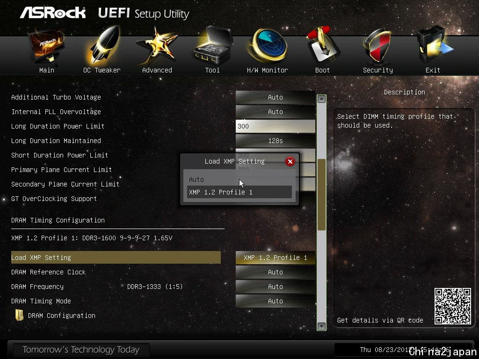Open DRAM Reference Clock Auto dropdown

275,272
